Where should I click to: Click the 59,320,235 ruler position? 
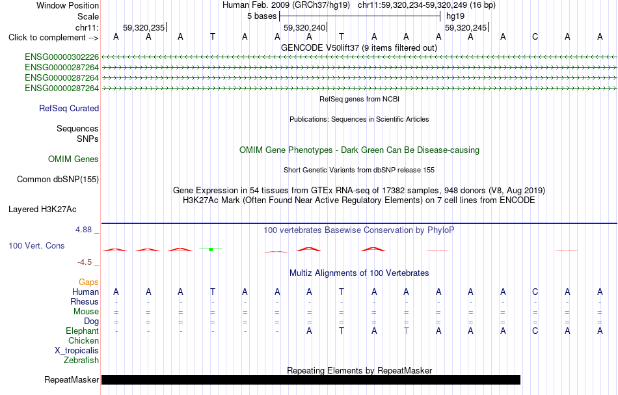(144, 27)
